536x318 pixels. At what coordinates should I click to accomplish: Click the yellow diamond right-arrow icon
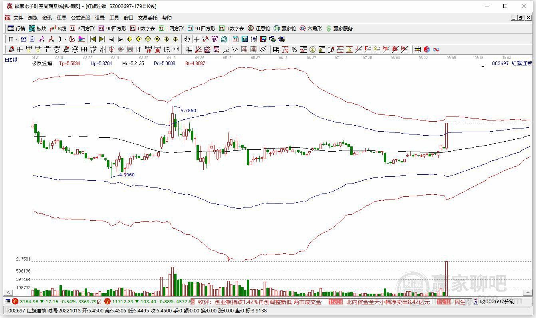coord(139,39)
